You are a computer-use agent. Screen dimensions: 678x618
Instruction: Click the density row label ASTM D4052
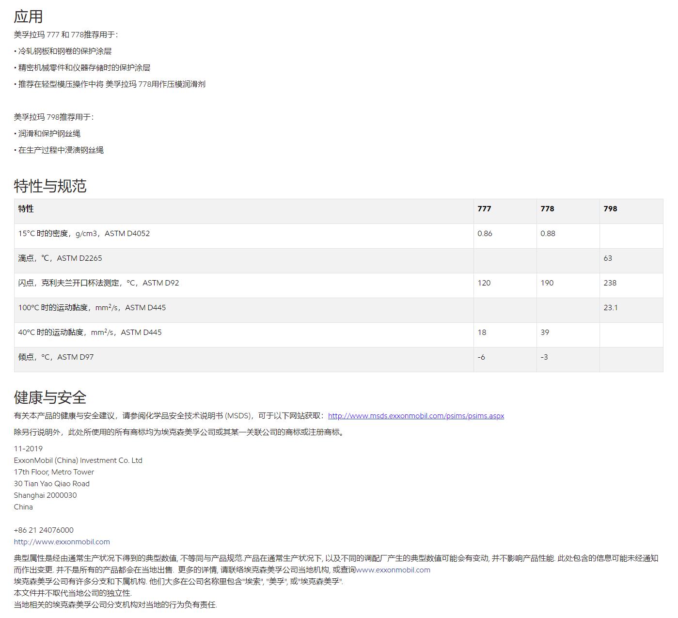pos(84,234)
